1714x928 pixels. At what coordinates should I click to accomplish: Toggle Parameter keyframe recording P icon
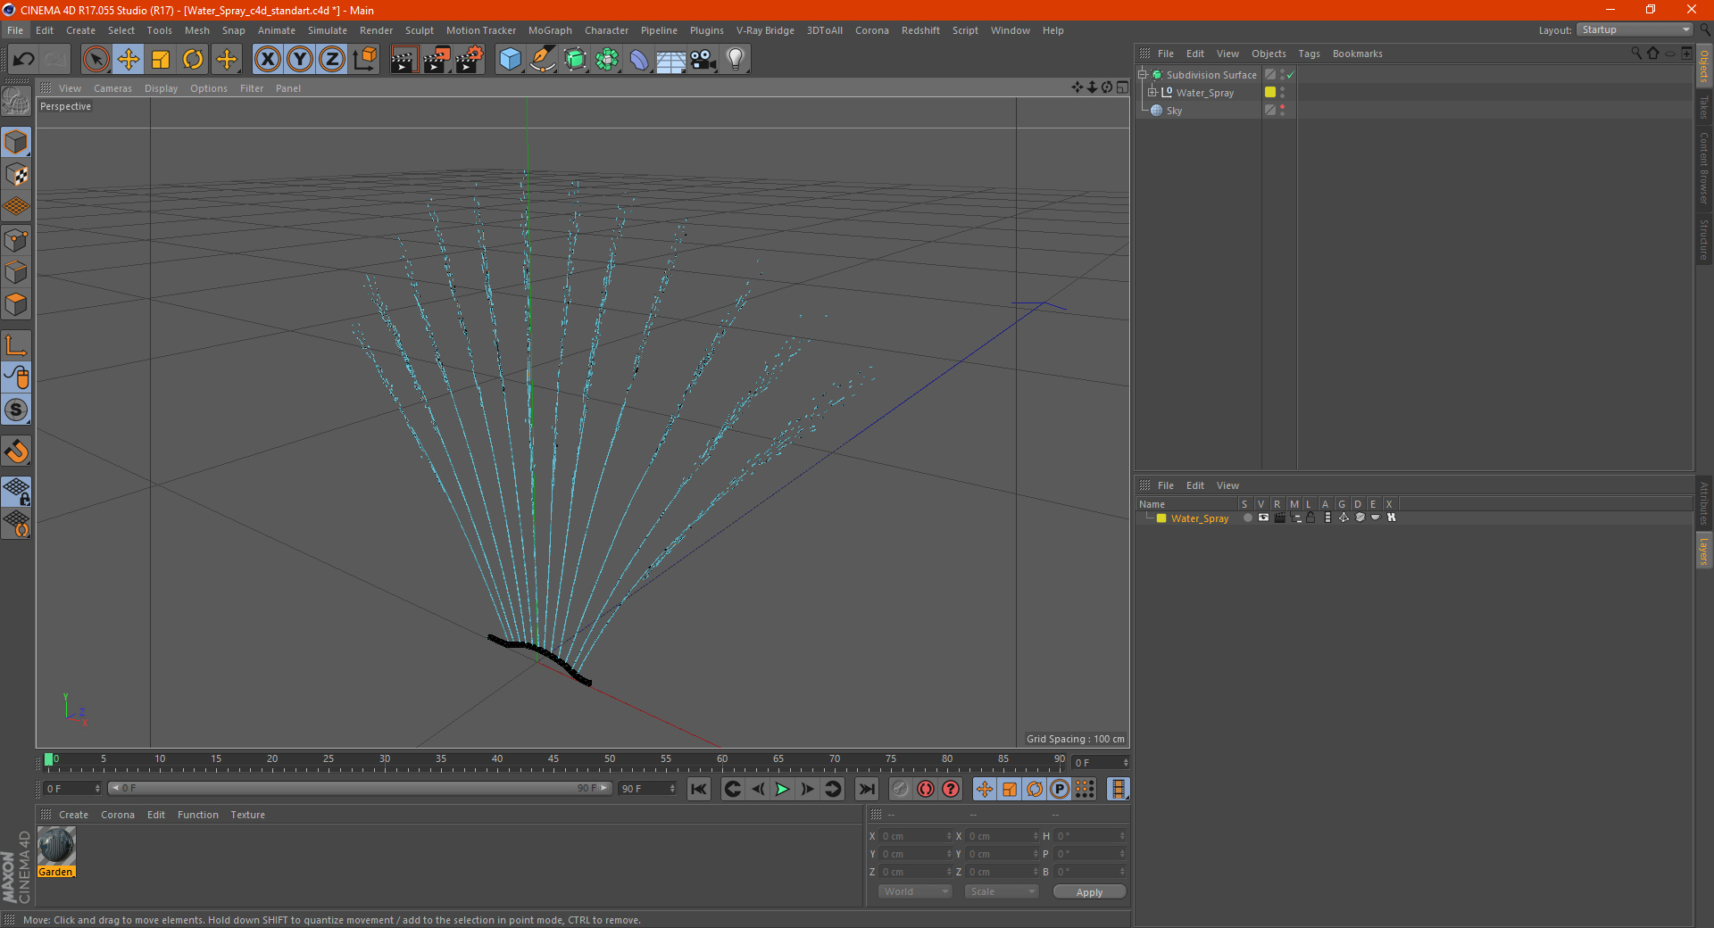tap(1060, 789)
